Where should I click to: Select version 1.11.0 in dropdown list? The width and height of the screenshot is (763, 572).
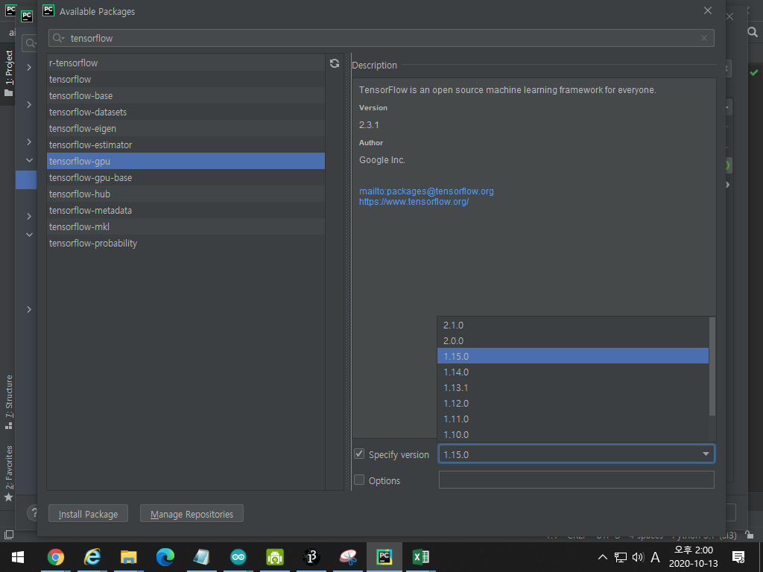click(x=573, y=419)
